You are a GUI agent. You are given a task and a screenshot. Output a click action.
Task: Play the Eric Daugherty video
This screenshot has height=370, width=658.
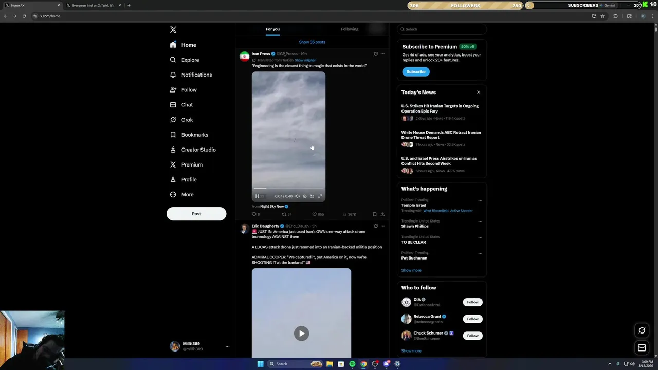coord(302,334)
